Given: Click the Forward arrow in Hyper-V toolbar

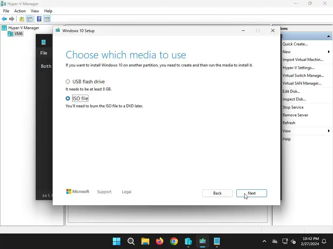Looking at the screenshot, I should pyautogui.click(x=12, y=19).
